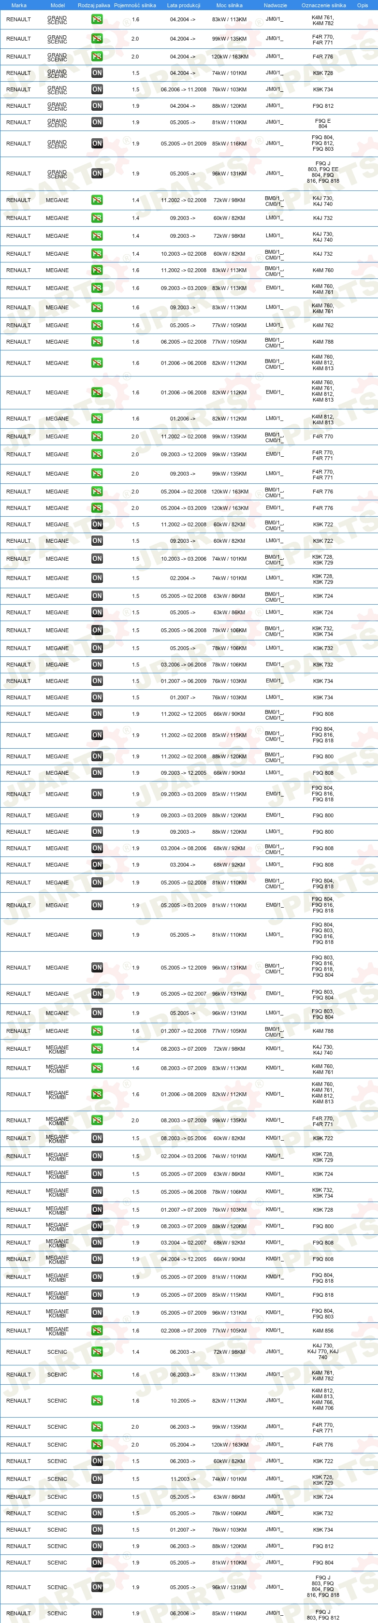
Task: Click petrol icon in Scenic 82kW/112KM row
Action: coord(96,1401)
